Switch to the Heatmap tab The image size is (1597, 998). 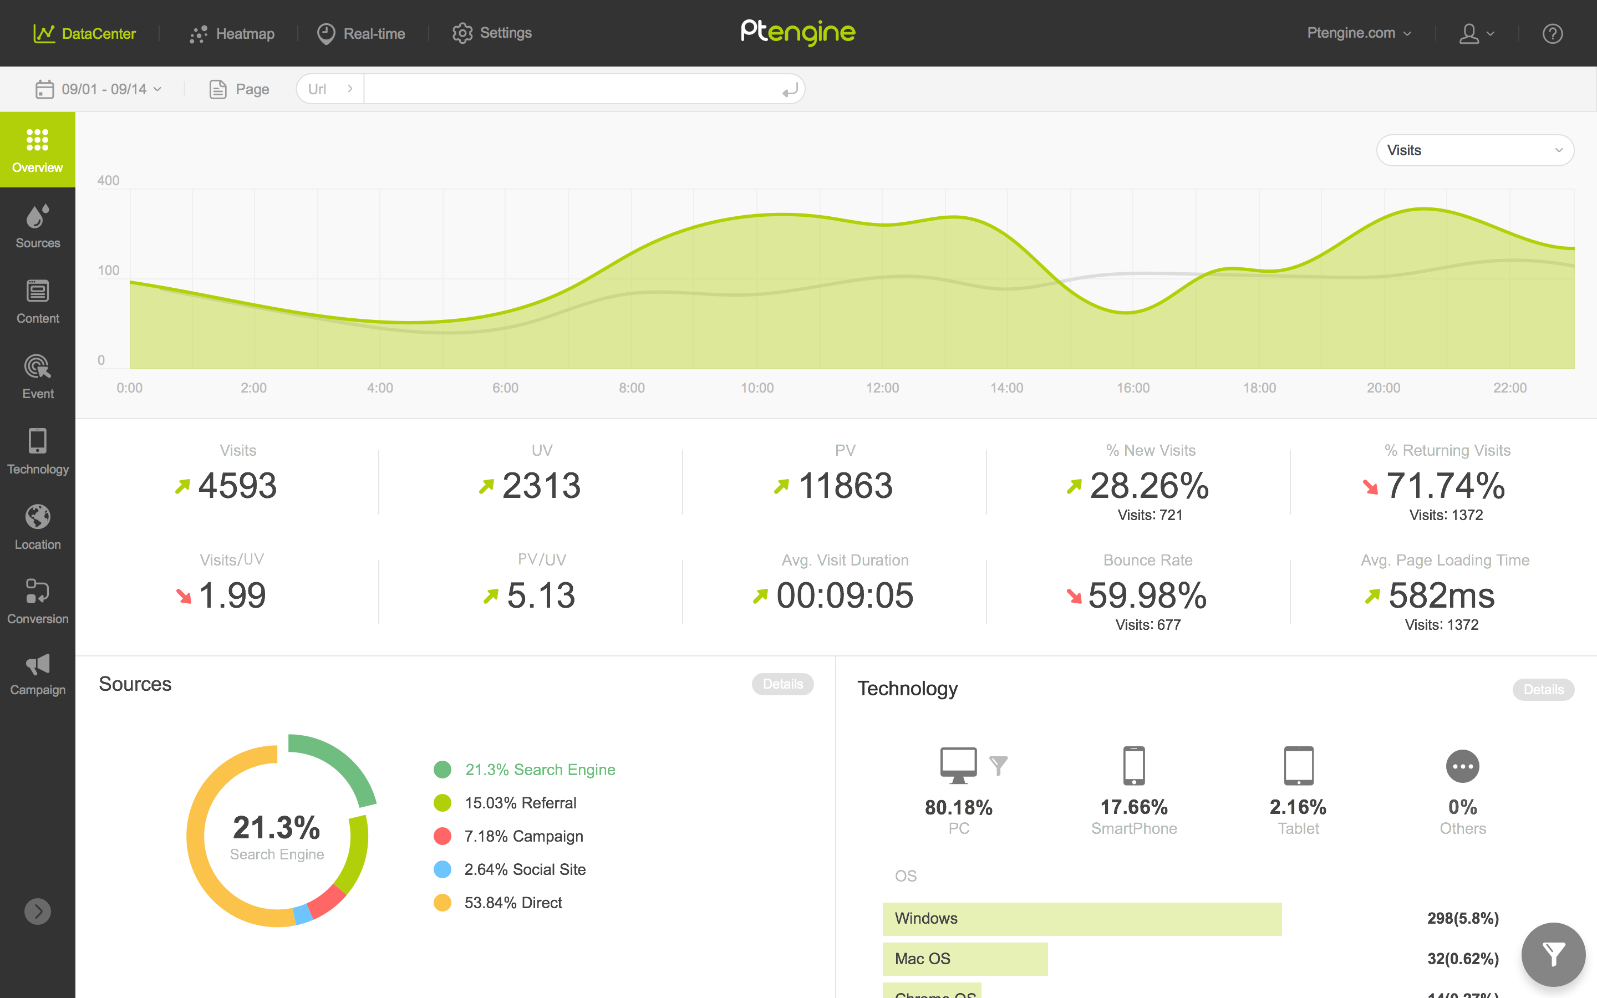232,34
